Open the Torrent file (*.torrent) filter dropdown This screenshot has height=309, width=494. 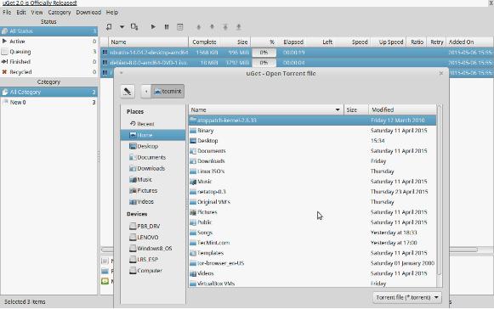pos(407,297)
